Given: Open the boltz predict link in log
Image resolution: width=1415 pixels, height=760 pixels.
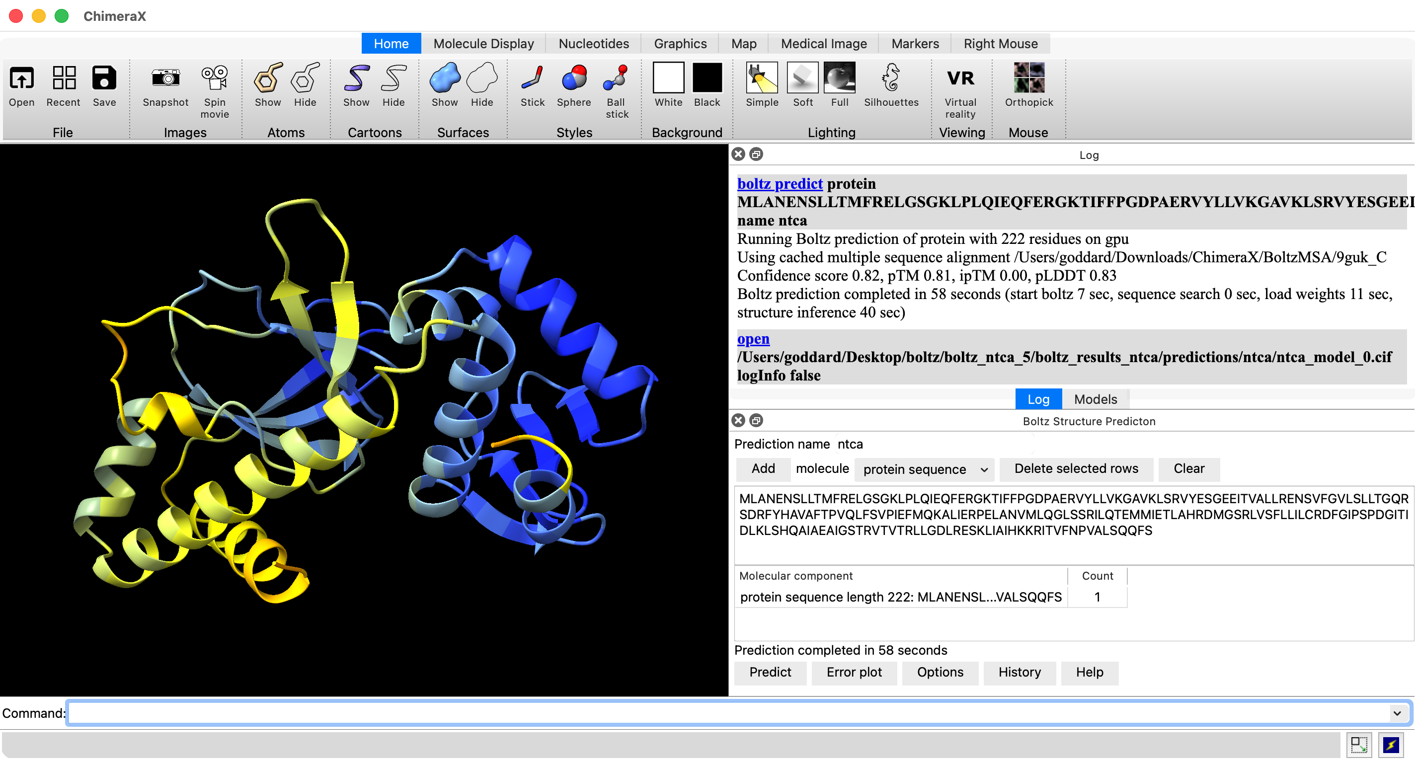Looking at the screenshot, I should [780, 183].
